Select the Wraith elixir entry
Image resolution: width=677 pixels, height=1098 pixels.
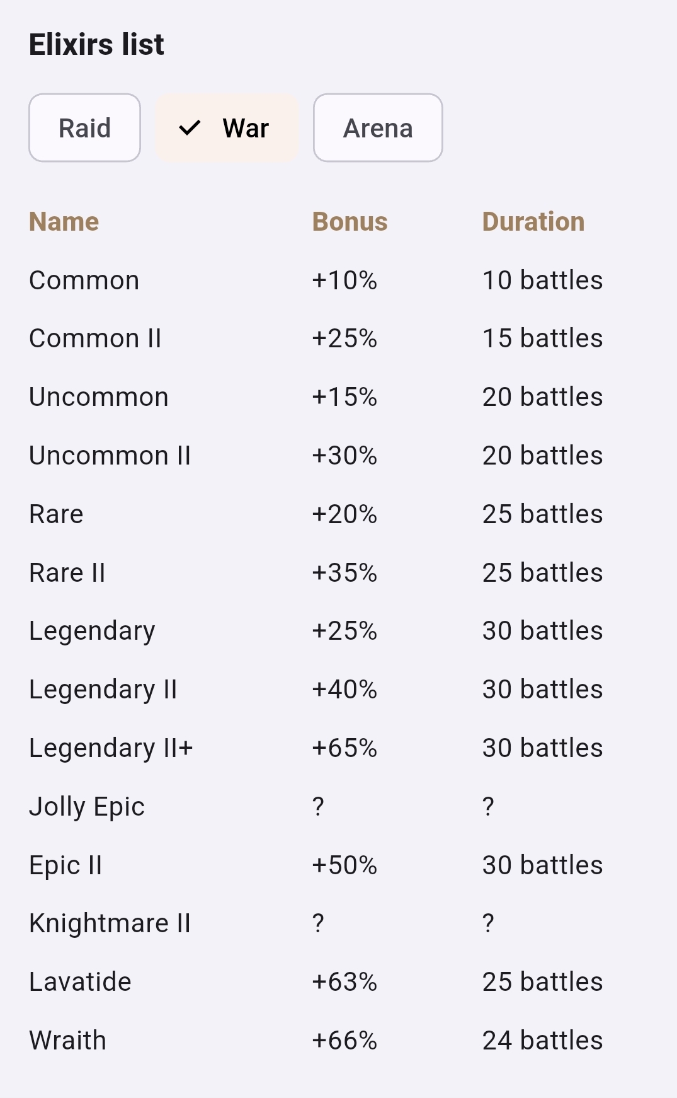click(67, 1041)
